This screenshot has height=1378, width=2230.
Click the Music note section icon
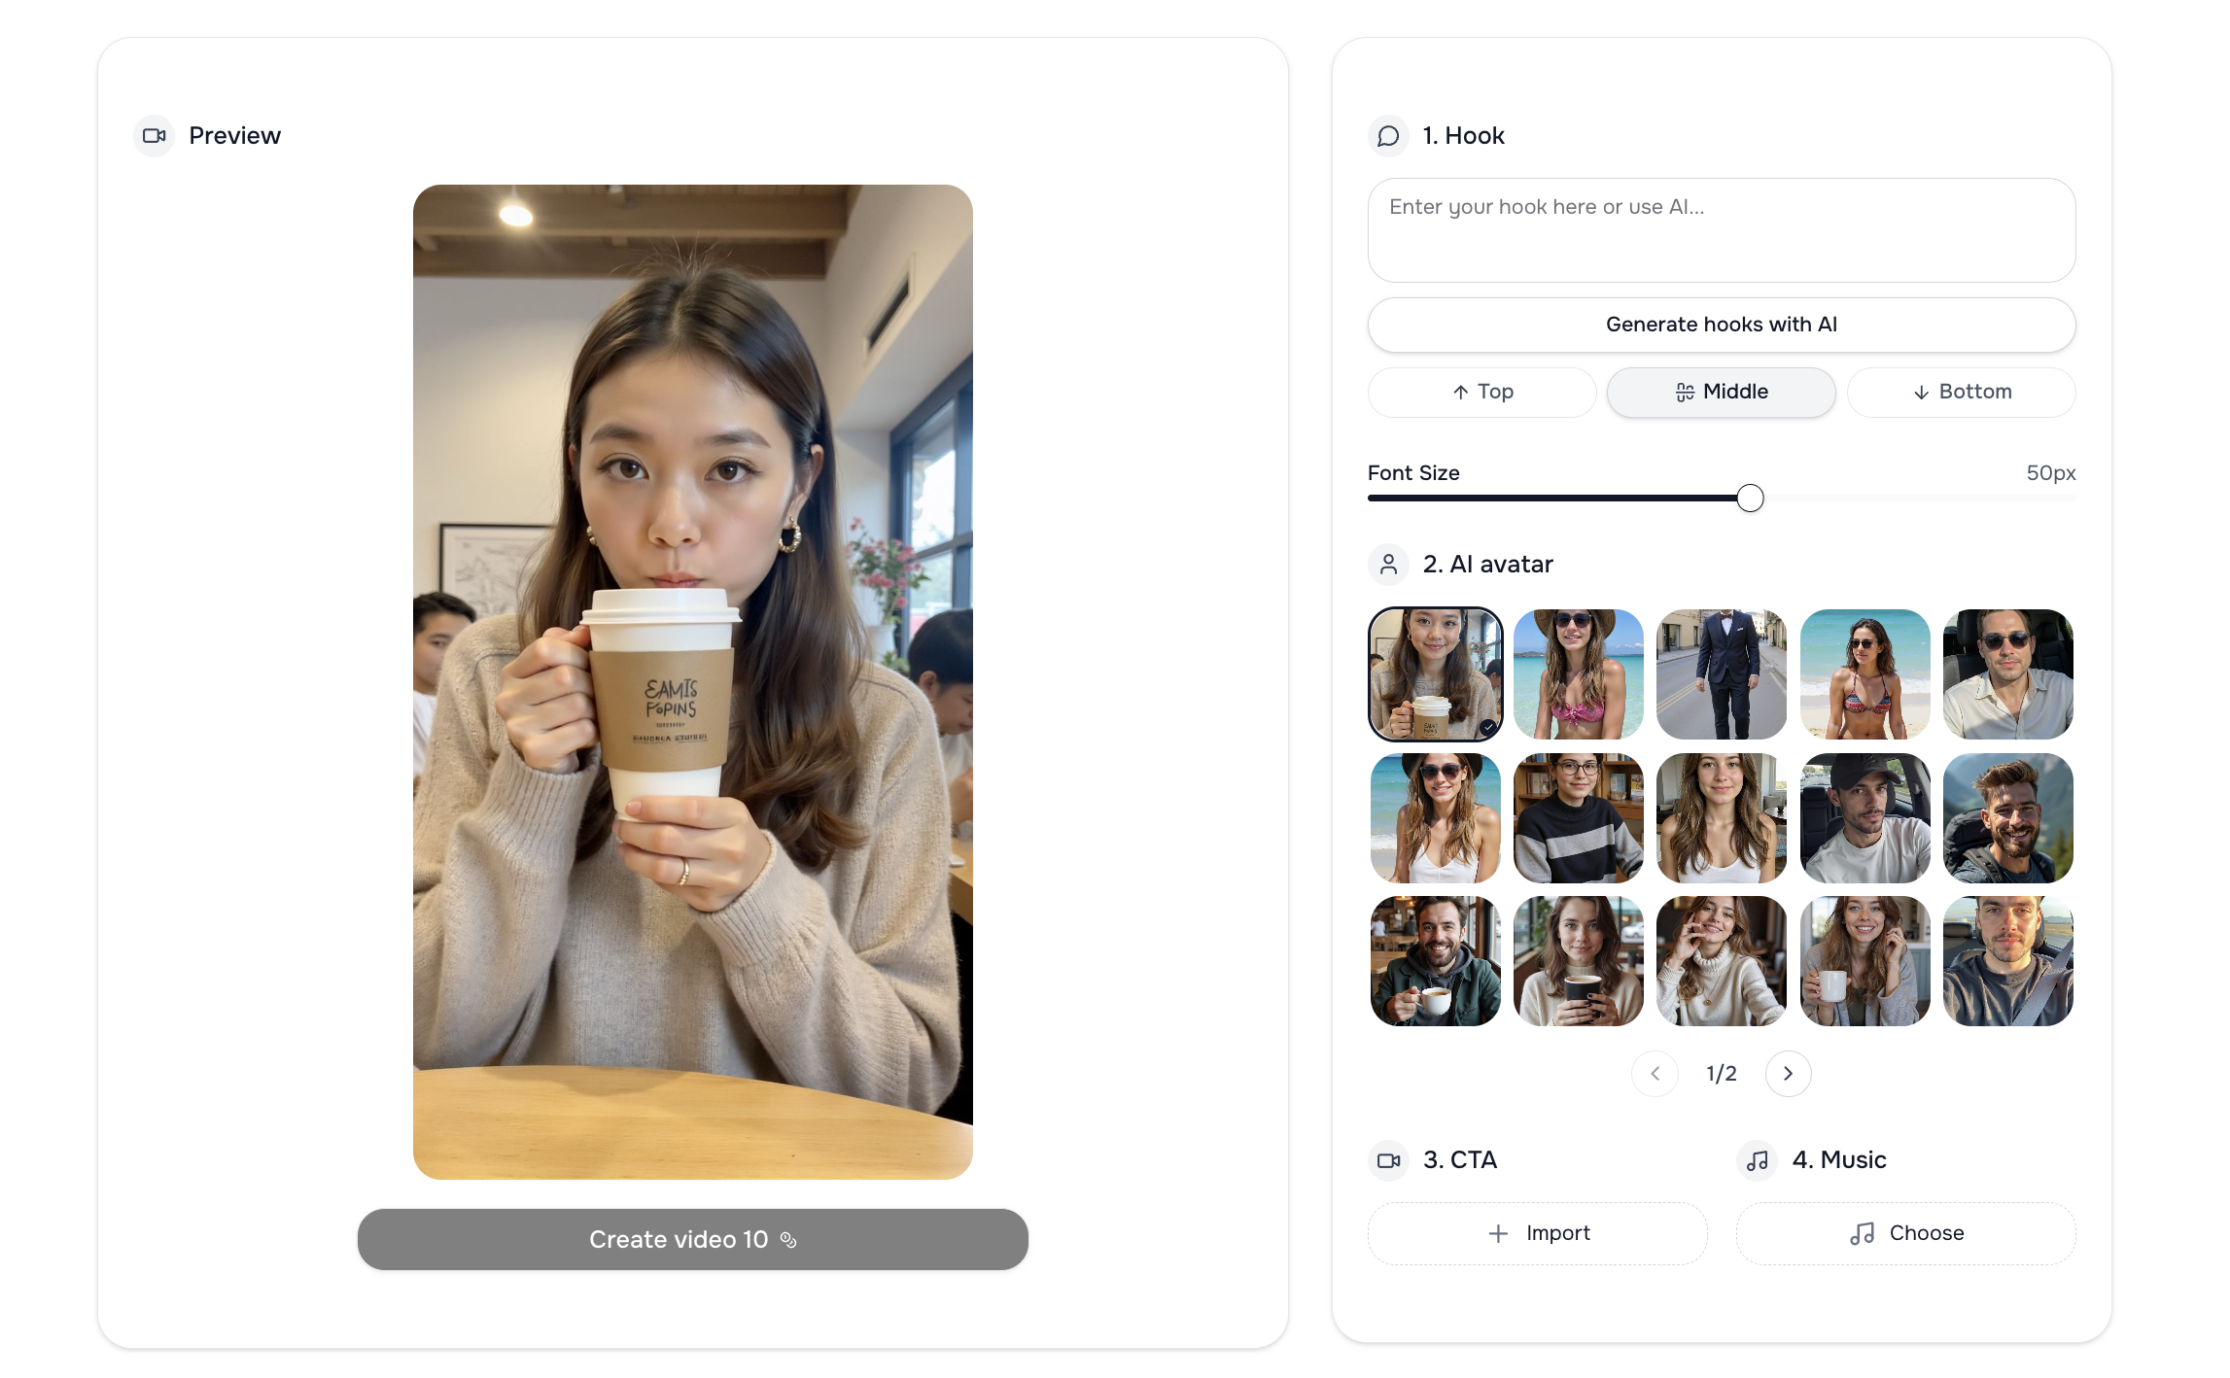(1757, 1160)
